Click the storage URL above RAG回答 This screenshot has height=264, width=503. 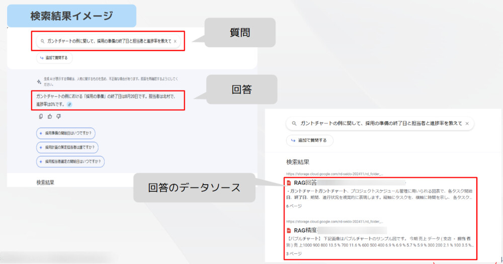coord(334,174)
